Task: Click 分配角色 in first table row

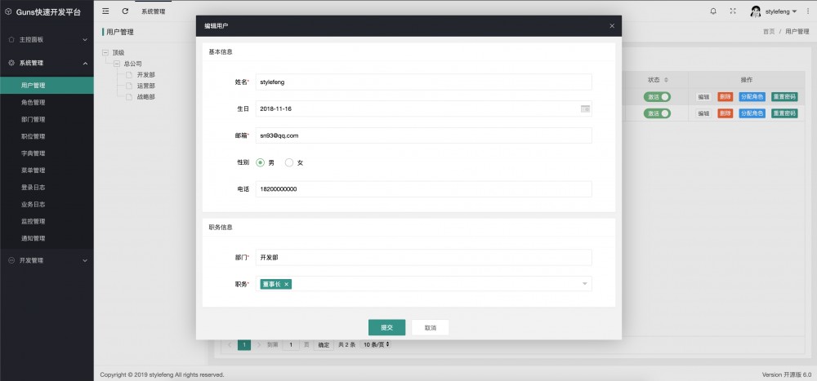Action: pos(752,97)
